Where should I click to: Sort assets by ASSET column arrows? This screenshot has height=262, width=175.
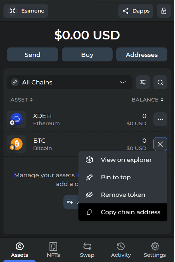31,100
